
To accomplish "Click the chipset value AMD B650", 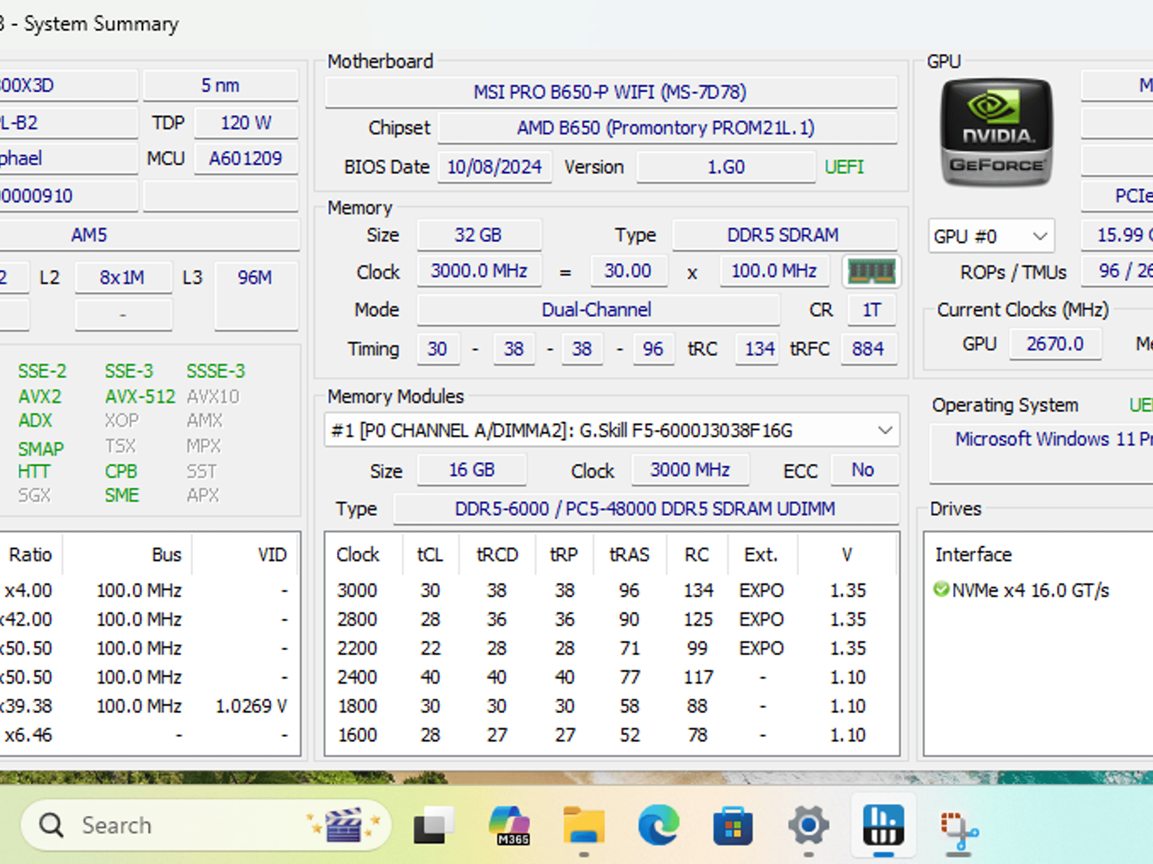I will [x=667, y=128].
